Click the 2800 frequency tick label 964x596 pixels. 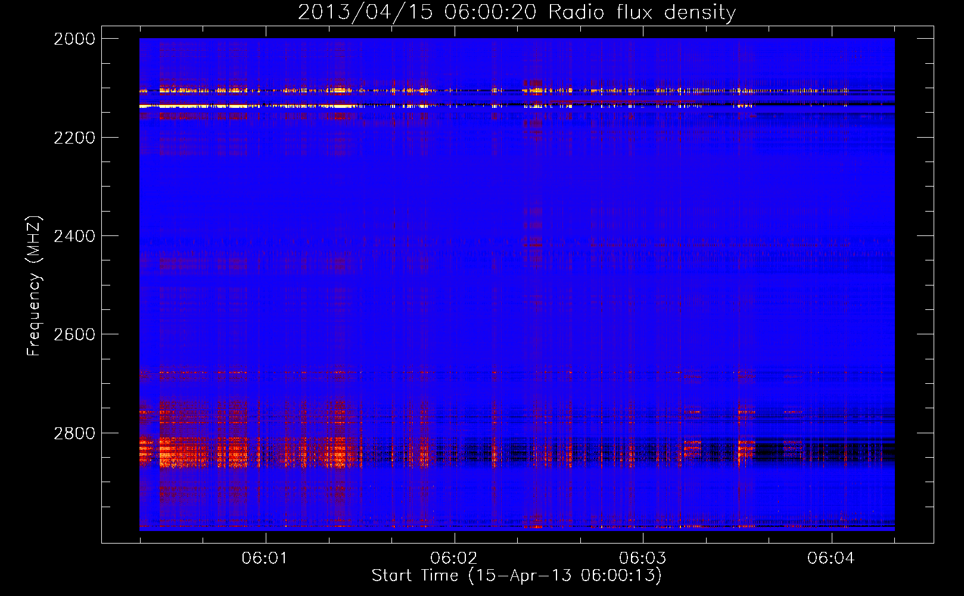pos(74,433)
